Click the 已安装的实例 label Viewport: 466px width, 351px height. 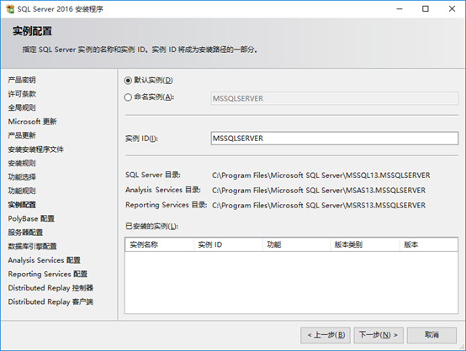152,227
